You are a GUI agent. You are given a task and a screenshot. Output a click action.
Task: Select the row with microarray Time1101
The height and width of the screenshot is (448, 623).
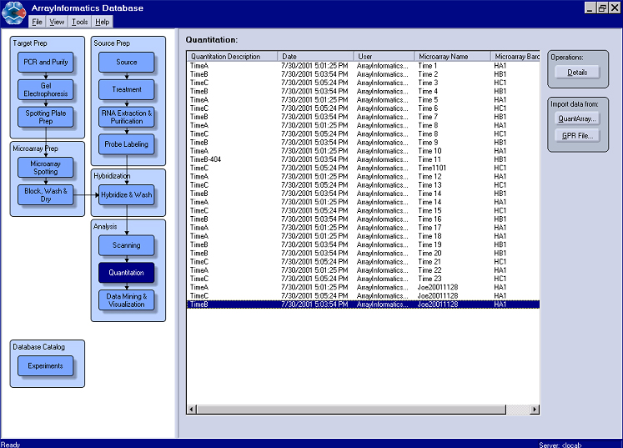pos(363,168)
